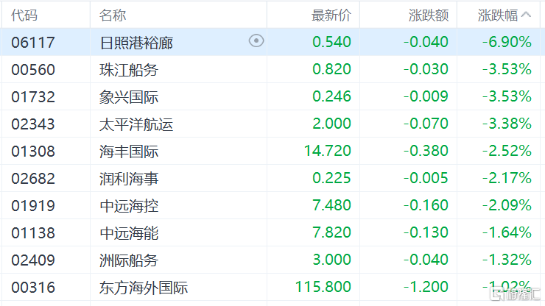Click change percent -2.52%
The width and height of the screenshot is (545, 306).
tap(507, 150)
